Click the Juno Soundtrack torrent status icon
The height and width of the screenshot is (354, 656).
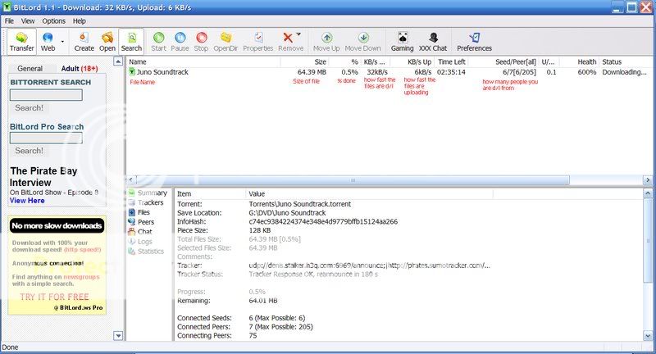point(132,72)
